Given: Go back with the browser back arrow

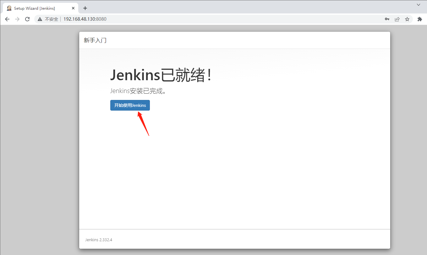Looking at the screenshot, I should click(x=7, y=19).
